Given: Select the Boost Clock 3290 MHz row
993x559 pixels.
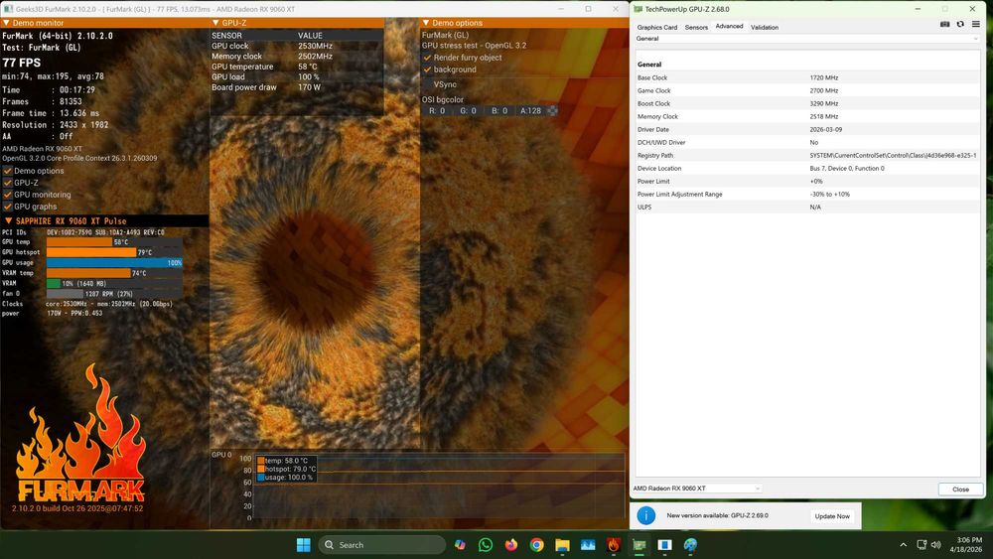Looking at the screenshot, I should 807,103.
